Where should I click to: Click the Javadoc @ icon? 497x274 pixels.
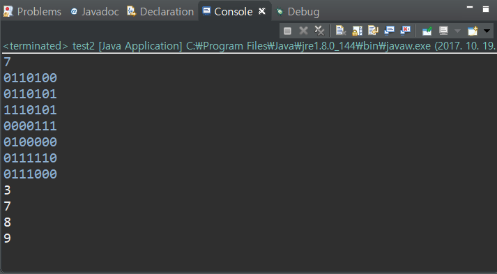[74, 11]
